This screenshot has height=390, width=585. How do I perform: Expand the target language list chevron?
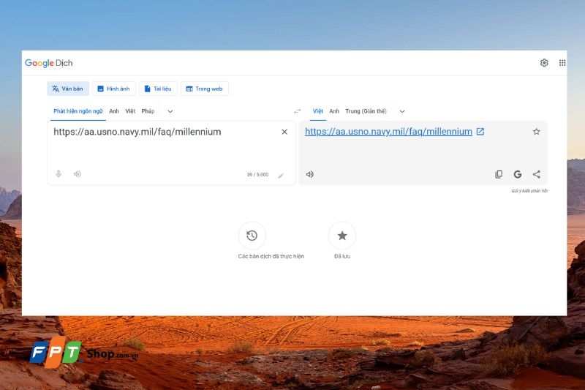(x=402, y=111)
